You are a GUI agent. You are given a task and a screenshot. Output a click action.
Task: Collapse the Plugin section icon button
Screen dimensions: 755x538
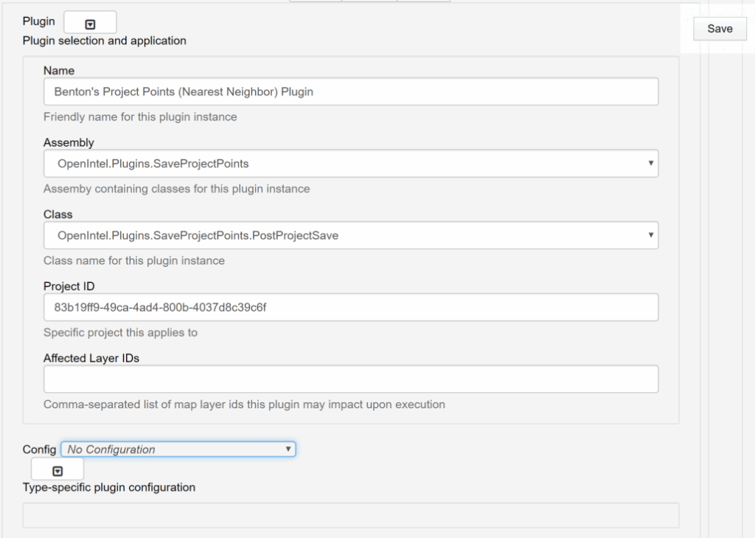coord(90,21)
